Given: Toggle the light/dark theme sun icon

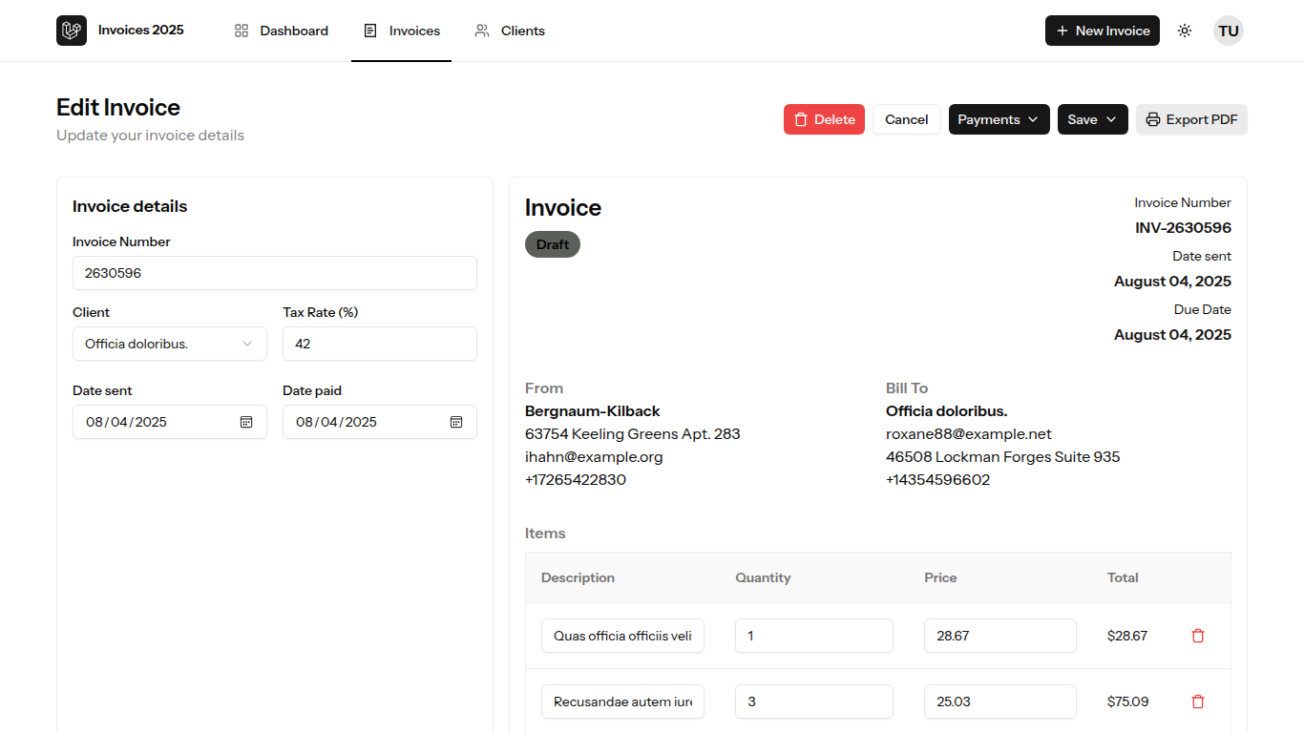Looking at the screenshot, I should (1185, 31).
